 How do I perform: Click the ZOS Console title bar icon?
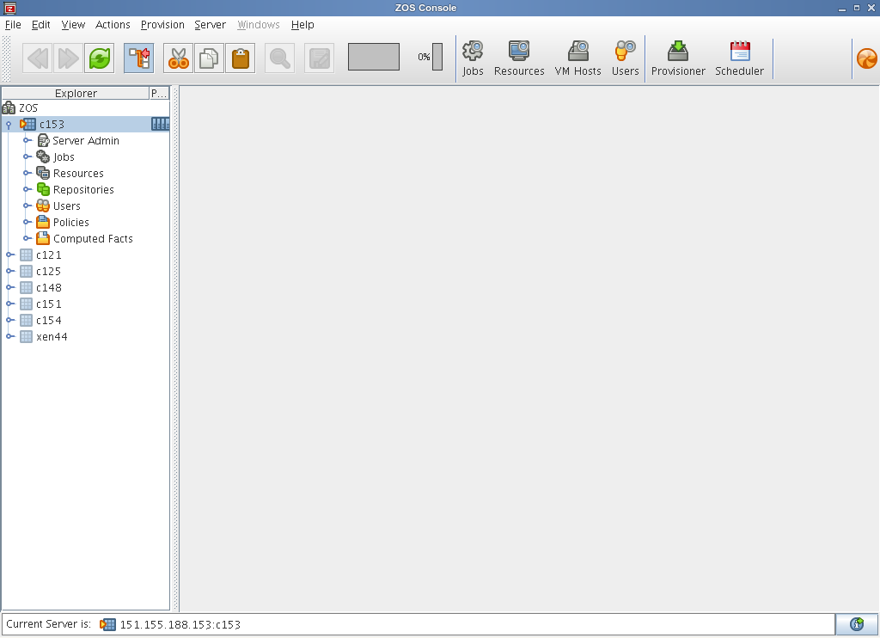click(x=9, y=7)
